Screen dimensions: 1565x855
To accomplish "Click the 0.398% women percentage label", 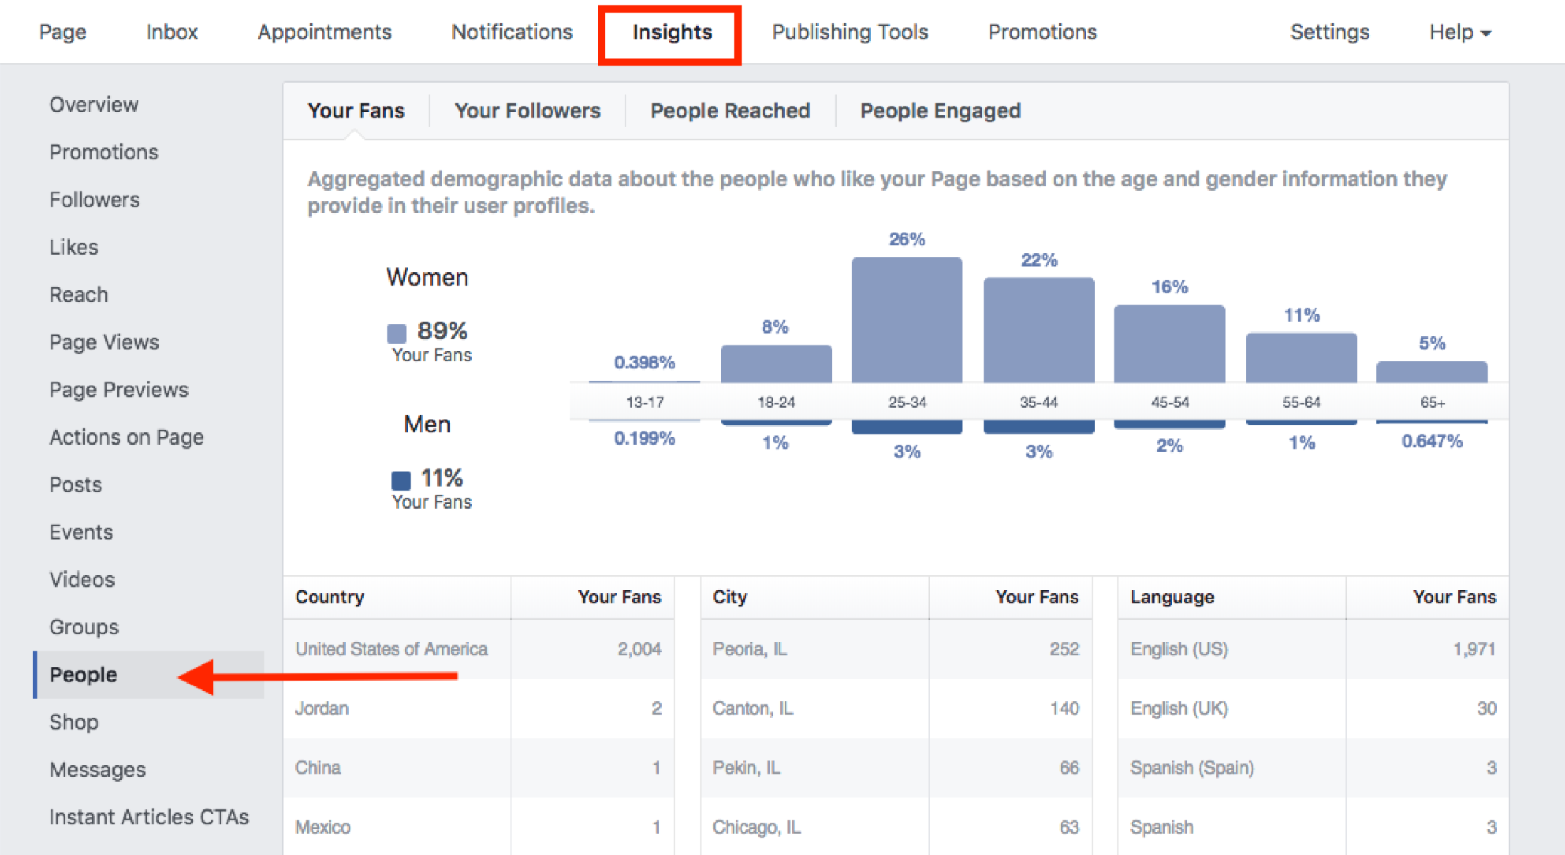I will [644, 363].
